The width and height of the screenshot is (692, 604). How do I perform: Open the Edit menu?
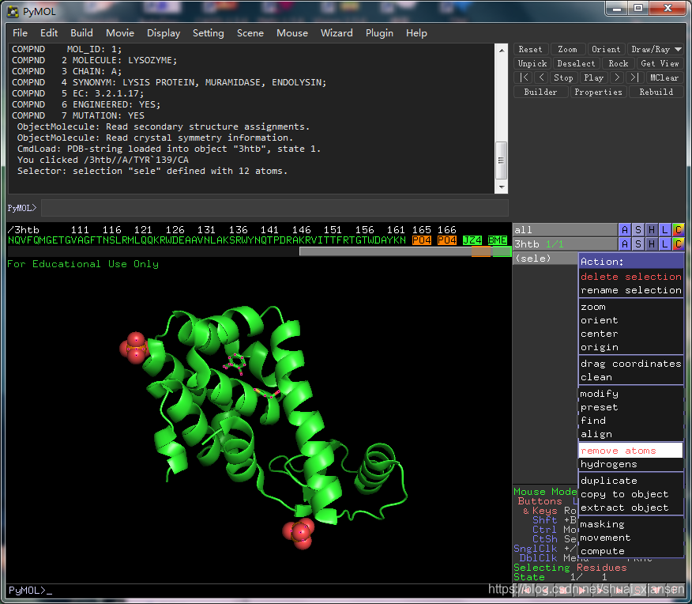(49, 33)
